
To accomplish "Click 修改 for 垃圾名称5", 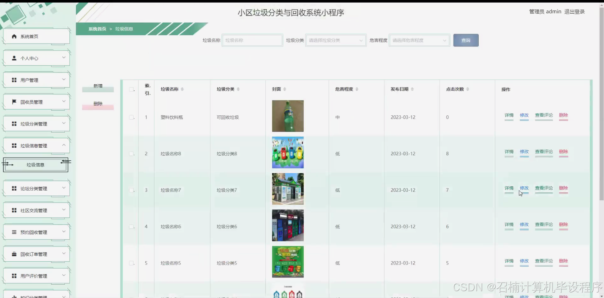I will click(x=524, y=261).
